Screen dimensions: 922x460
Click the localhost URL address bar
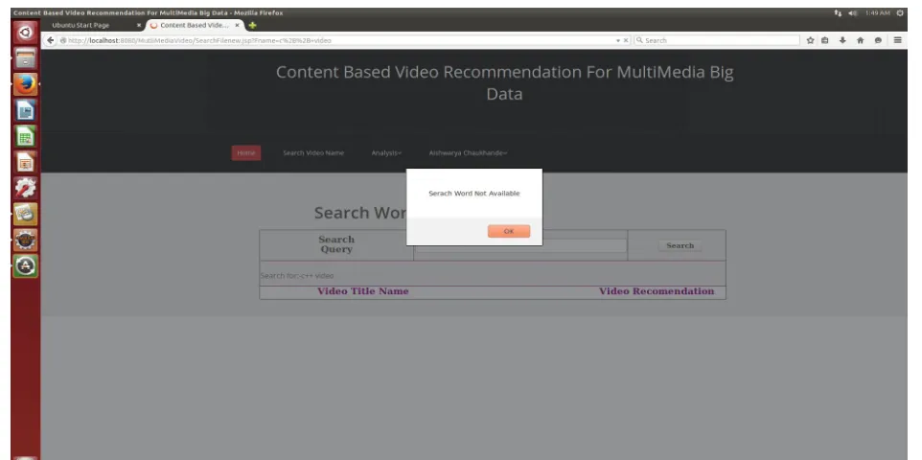(x=338, y=40)
